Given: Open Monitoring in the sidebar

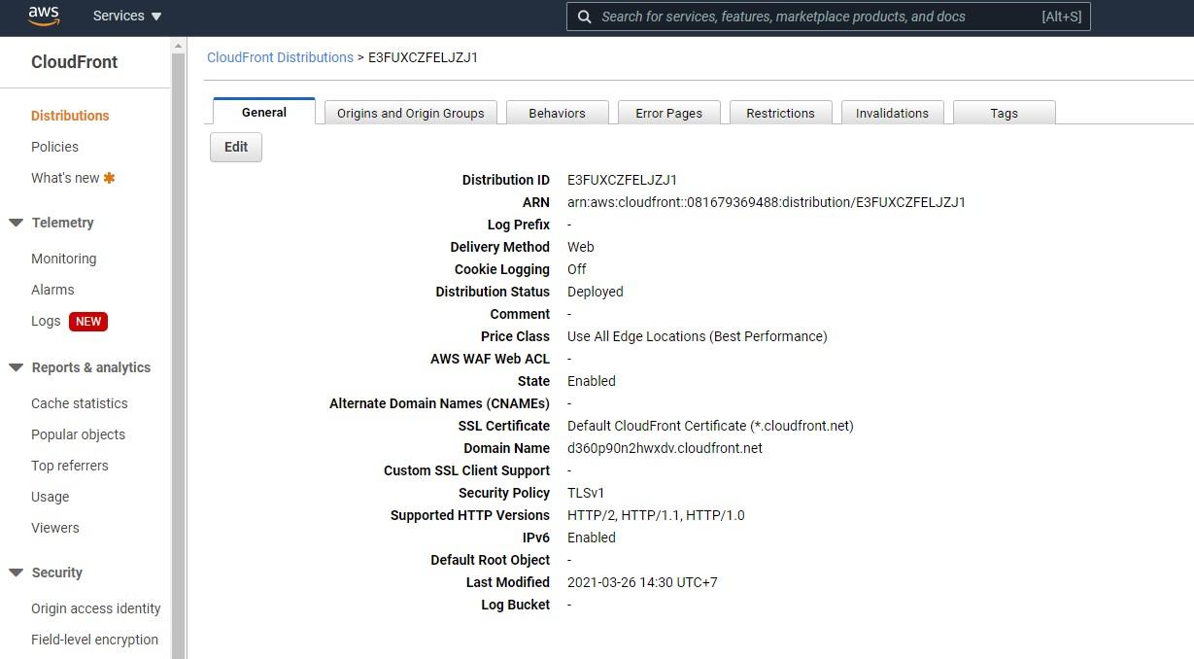Looking at the screenshot, I should [x=63, y=259].
